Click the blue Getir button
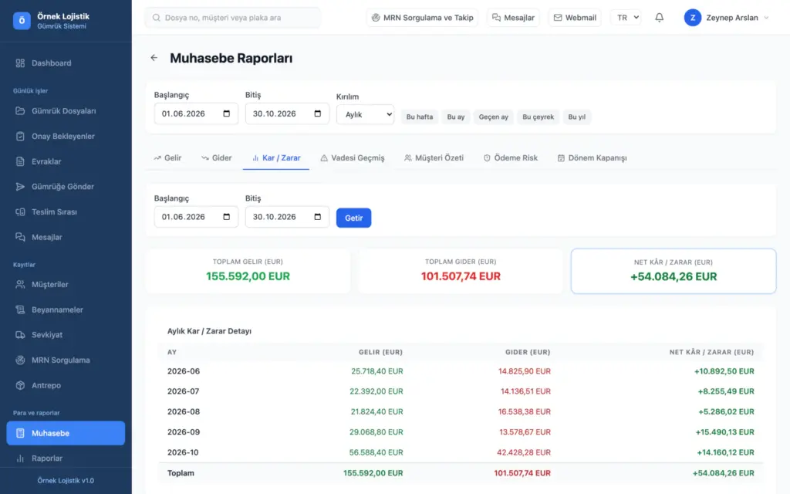 click(353, 218)
